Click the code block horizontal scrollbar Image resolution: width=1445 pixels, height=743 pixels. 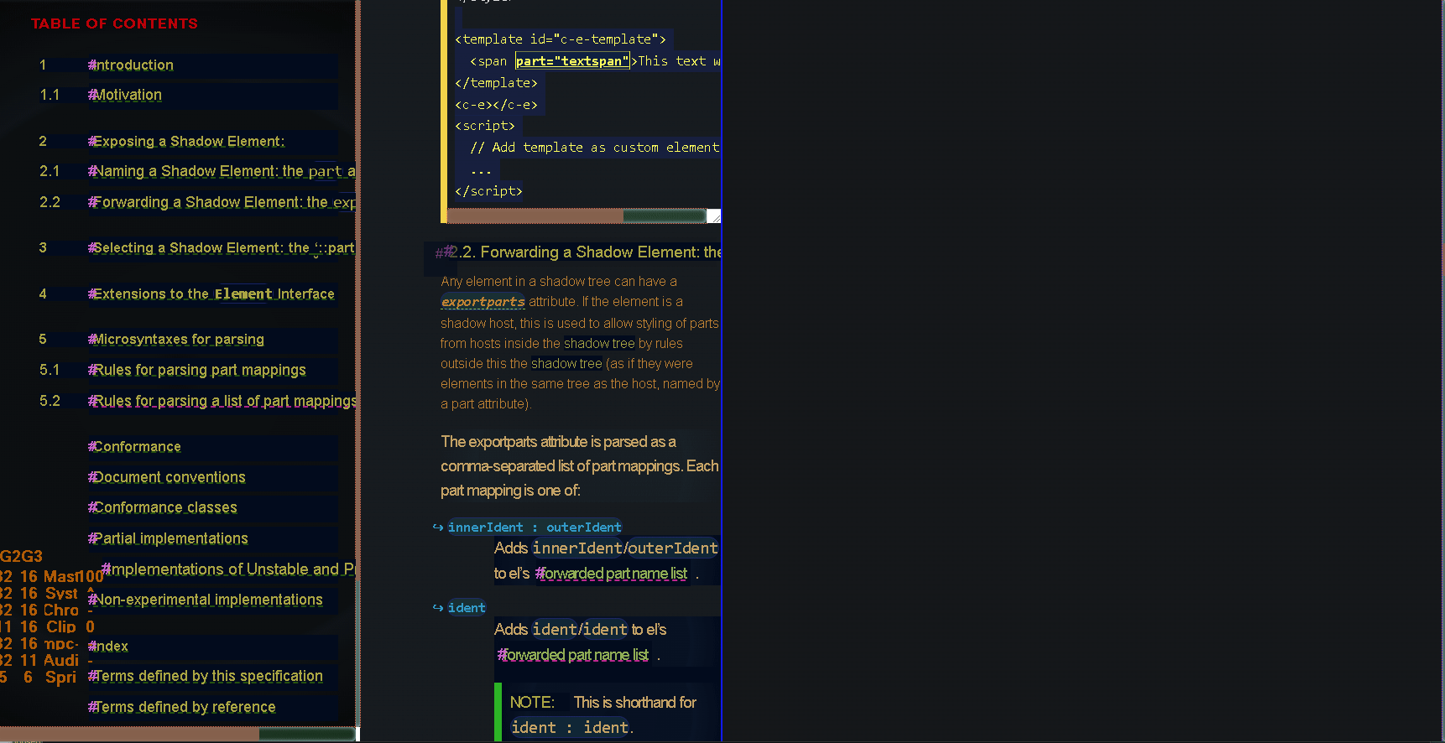[576, 216]
